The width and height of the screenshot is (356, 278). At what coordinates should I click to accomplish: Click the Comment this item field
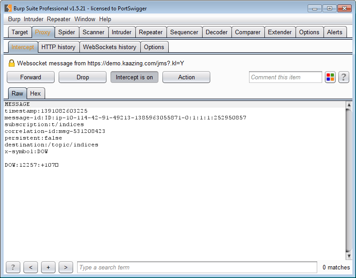point(286,77)
